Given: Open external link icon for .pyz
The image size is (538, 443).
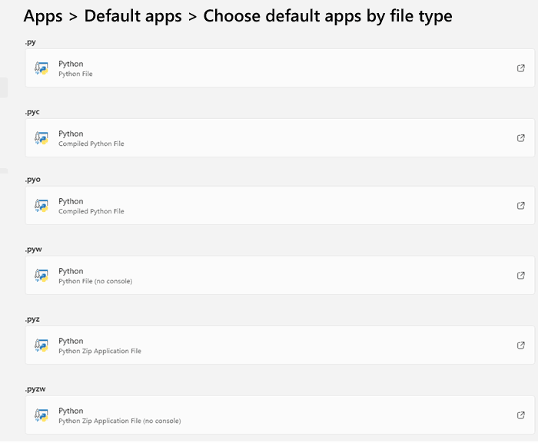Looking at the screenshot, I should tap(521, 345).
